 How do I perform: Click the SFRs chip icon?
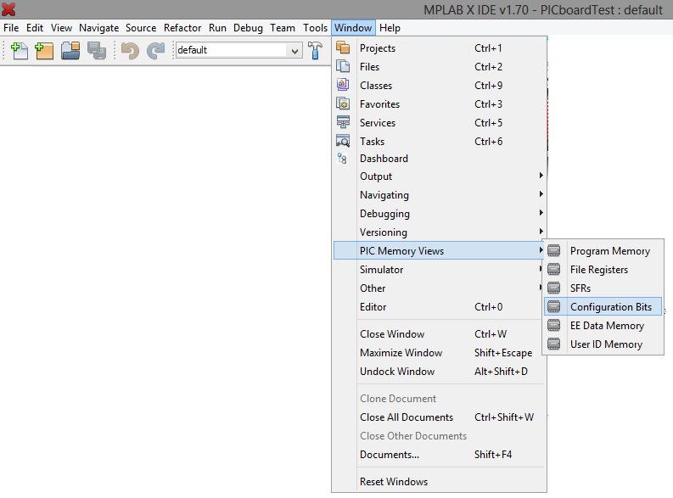click(554, 288)
